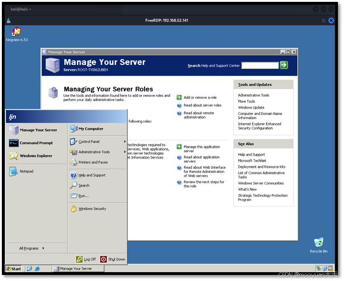Launch Internet Explorer from the quick launch bar
Screen dimensions: 344x281
pyautogui.click(x=37, y=268)
